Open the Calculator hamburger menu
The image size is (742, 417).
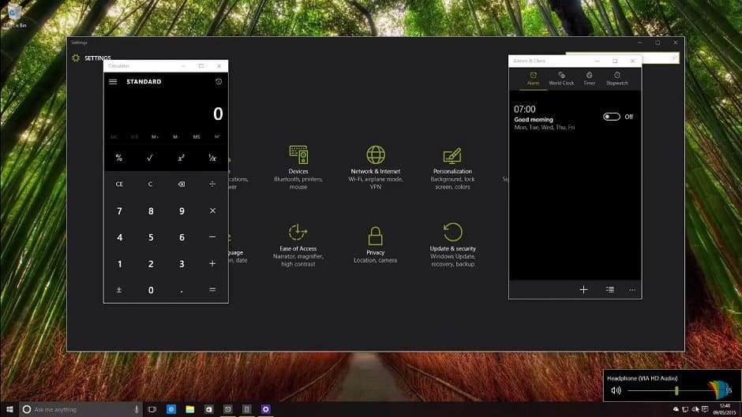click(x=113, y=82)
